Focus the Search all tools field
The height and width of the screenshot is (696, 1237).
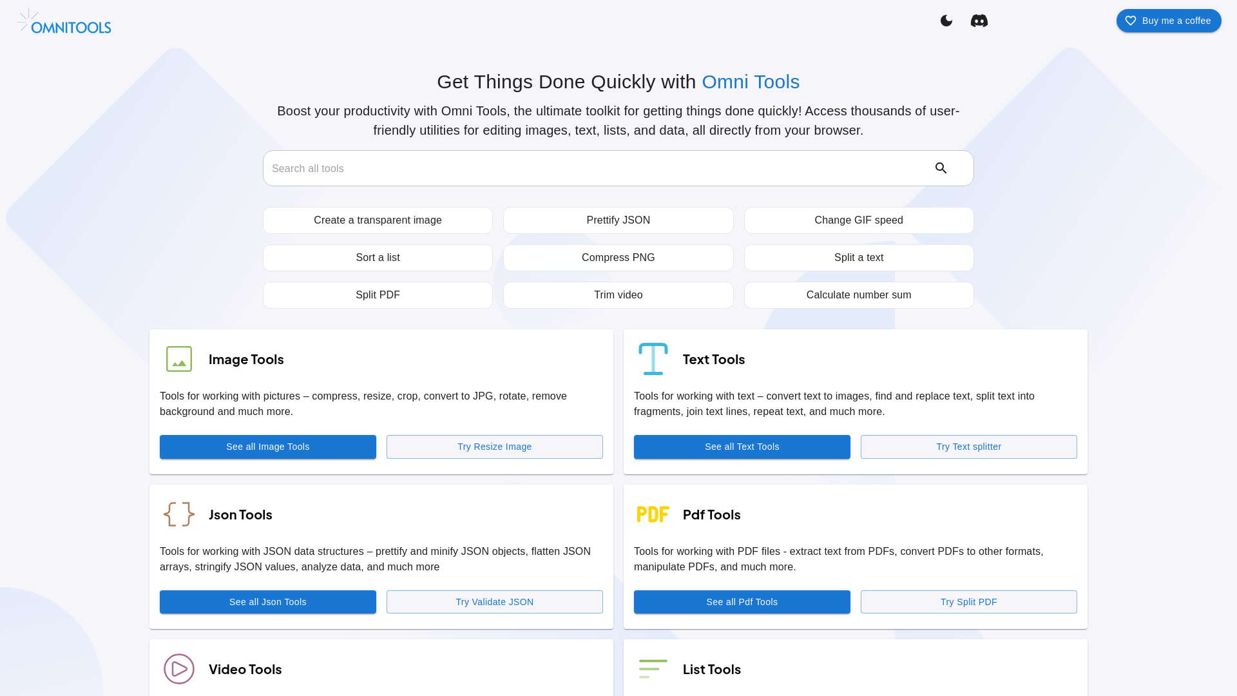click(x=593, y=168)
